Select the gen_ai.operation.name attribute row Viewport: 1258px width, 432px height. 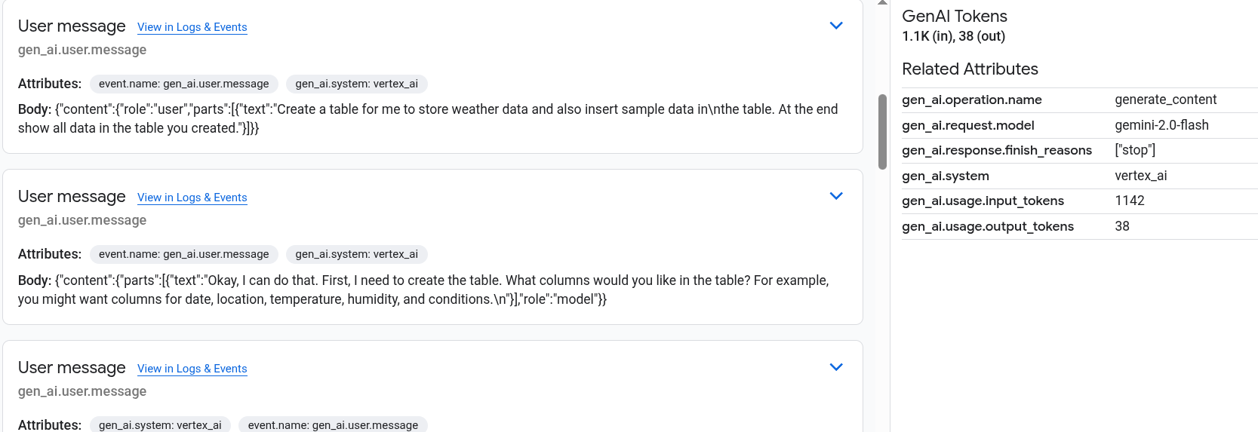[1079, 100]
